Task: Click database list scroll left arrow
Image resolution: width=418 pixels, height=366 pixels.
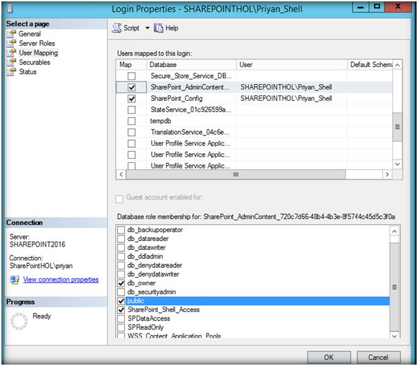Action: click(121, 175)
